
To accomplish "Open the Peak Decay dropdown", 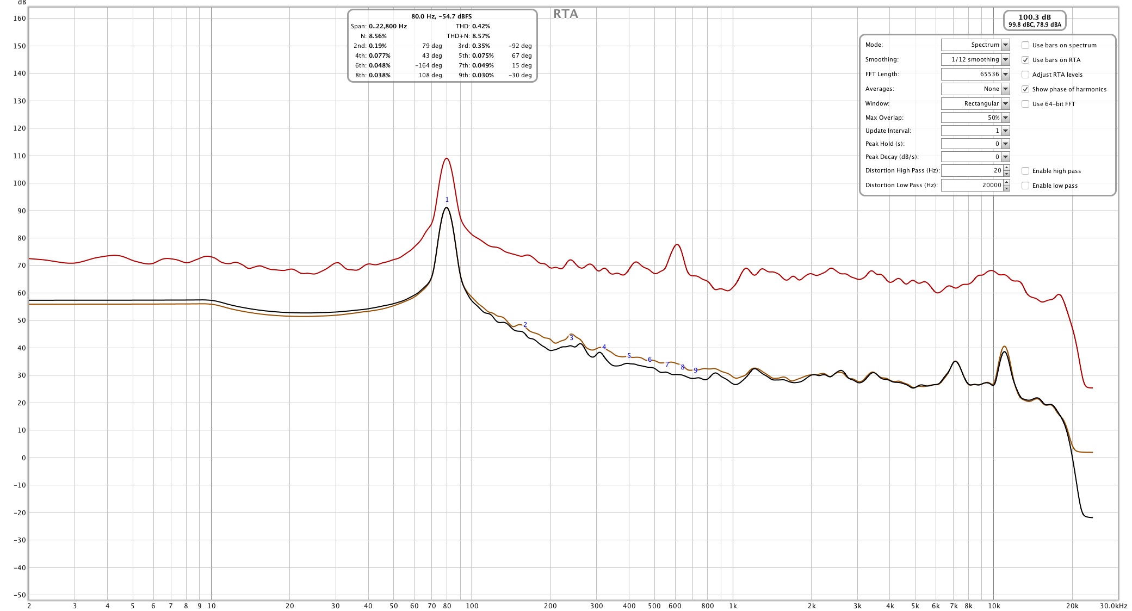I will tap(1005, 157).
